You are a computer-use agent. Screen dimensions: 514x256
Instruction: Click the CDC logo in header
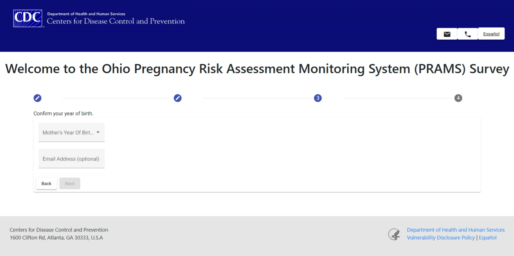click(x=28, y=19)
